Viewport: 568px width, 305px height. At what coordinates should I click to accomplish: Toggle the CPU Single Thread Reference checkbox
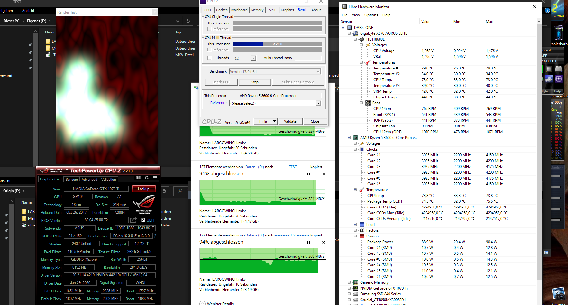[x=209, y=29]
